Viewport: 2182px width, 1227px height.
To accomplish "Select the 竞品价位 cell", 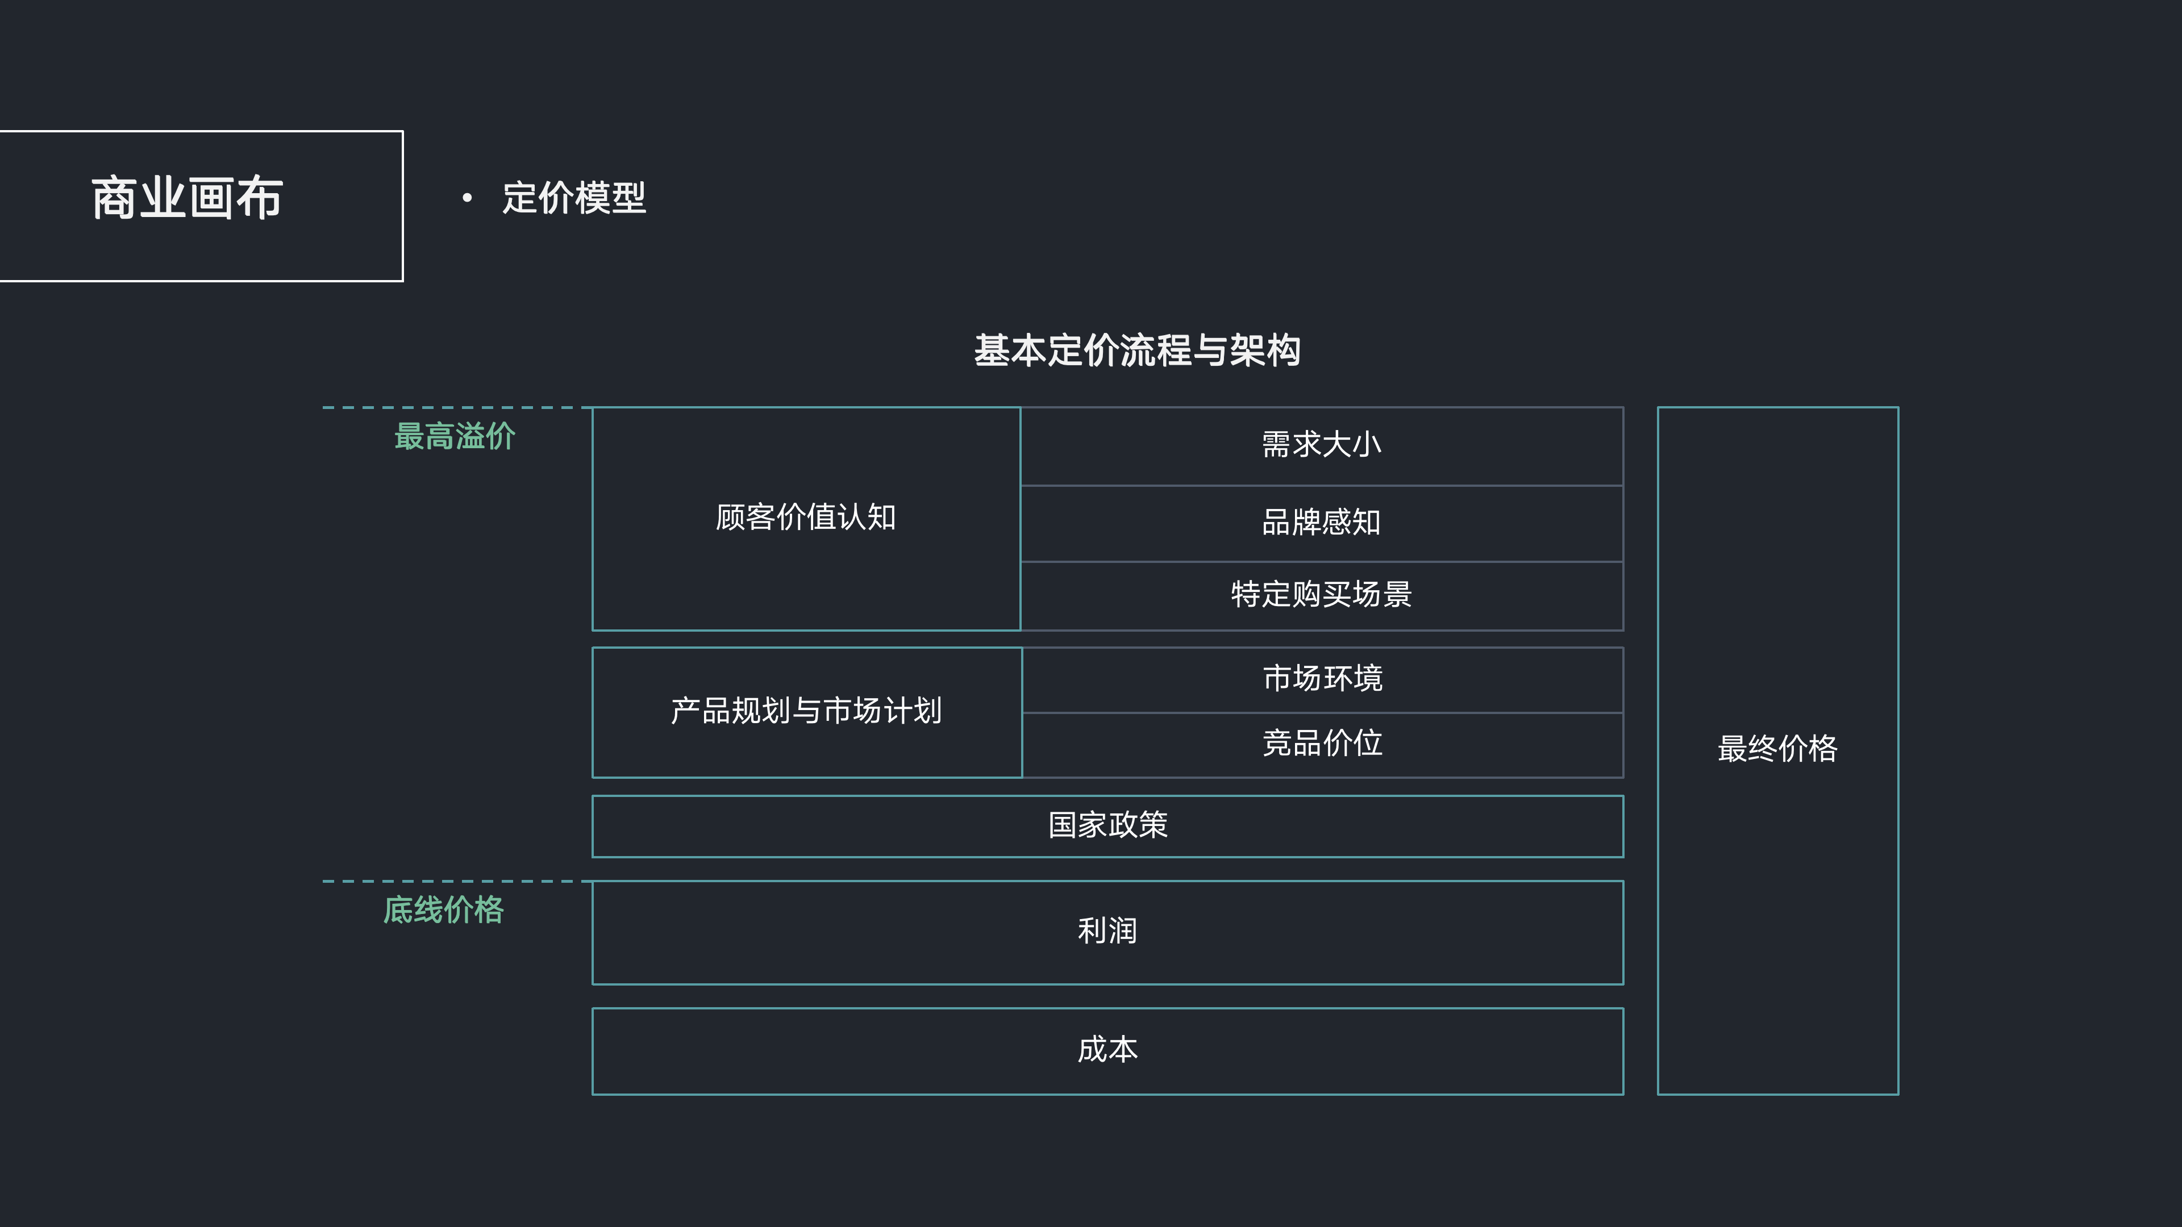I will pos(1322,744).
